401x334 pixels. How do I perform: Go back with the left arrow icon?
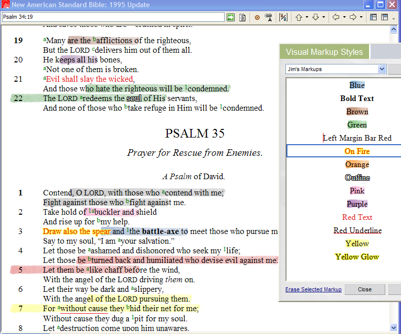336,17
